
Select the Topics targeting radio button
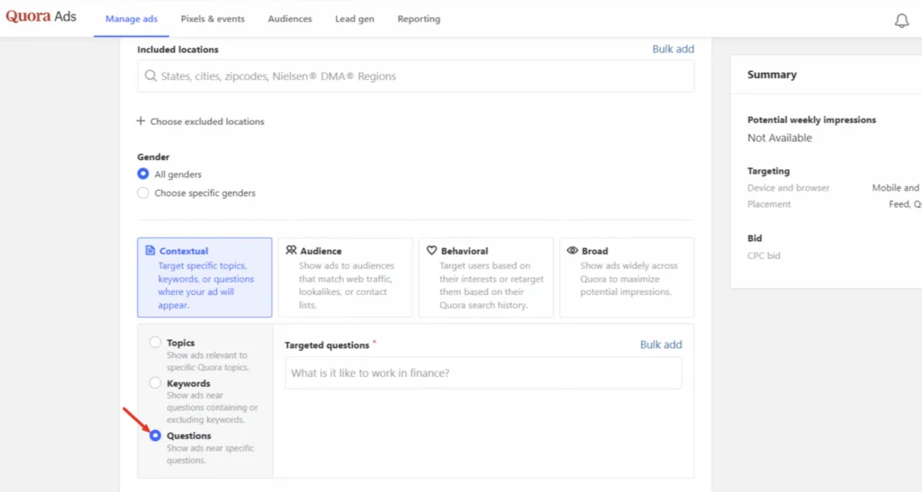coord(156,343)
